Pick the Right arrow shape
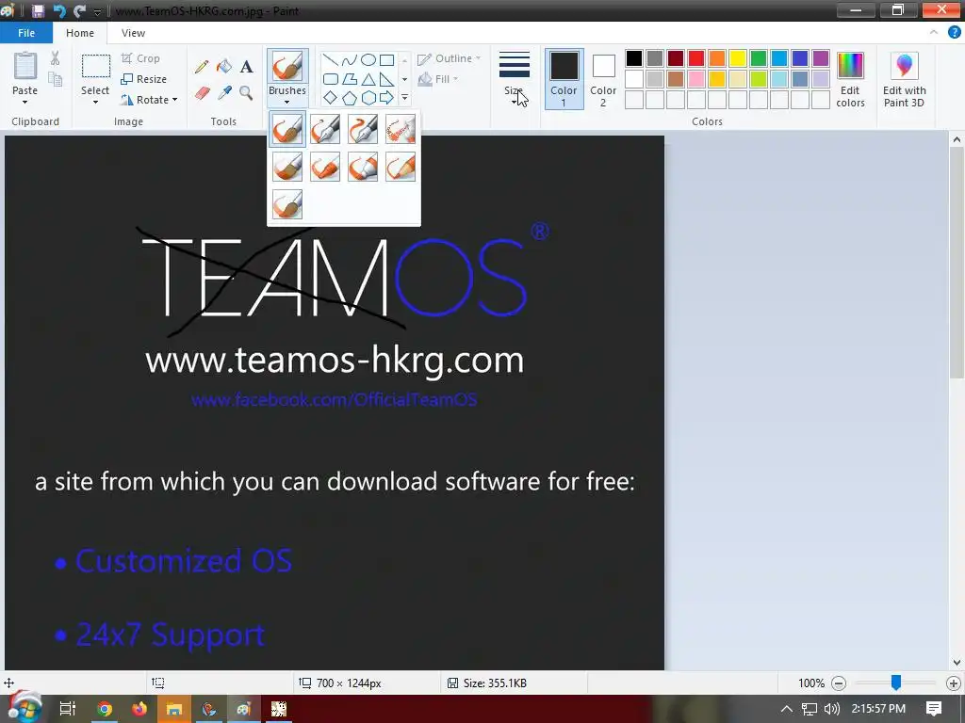Viewport: 965px width, 723px height. click(386, 98)
